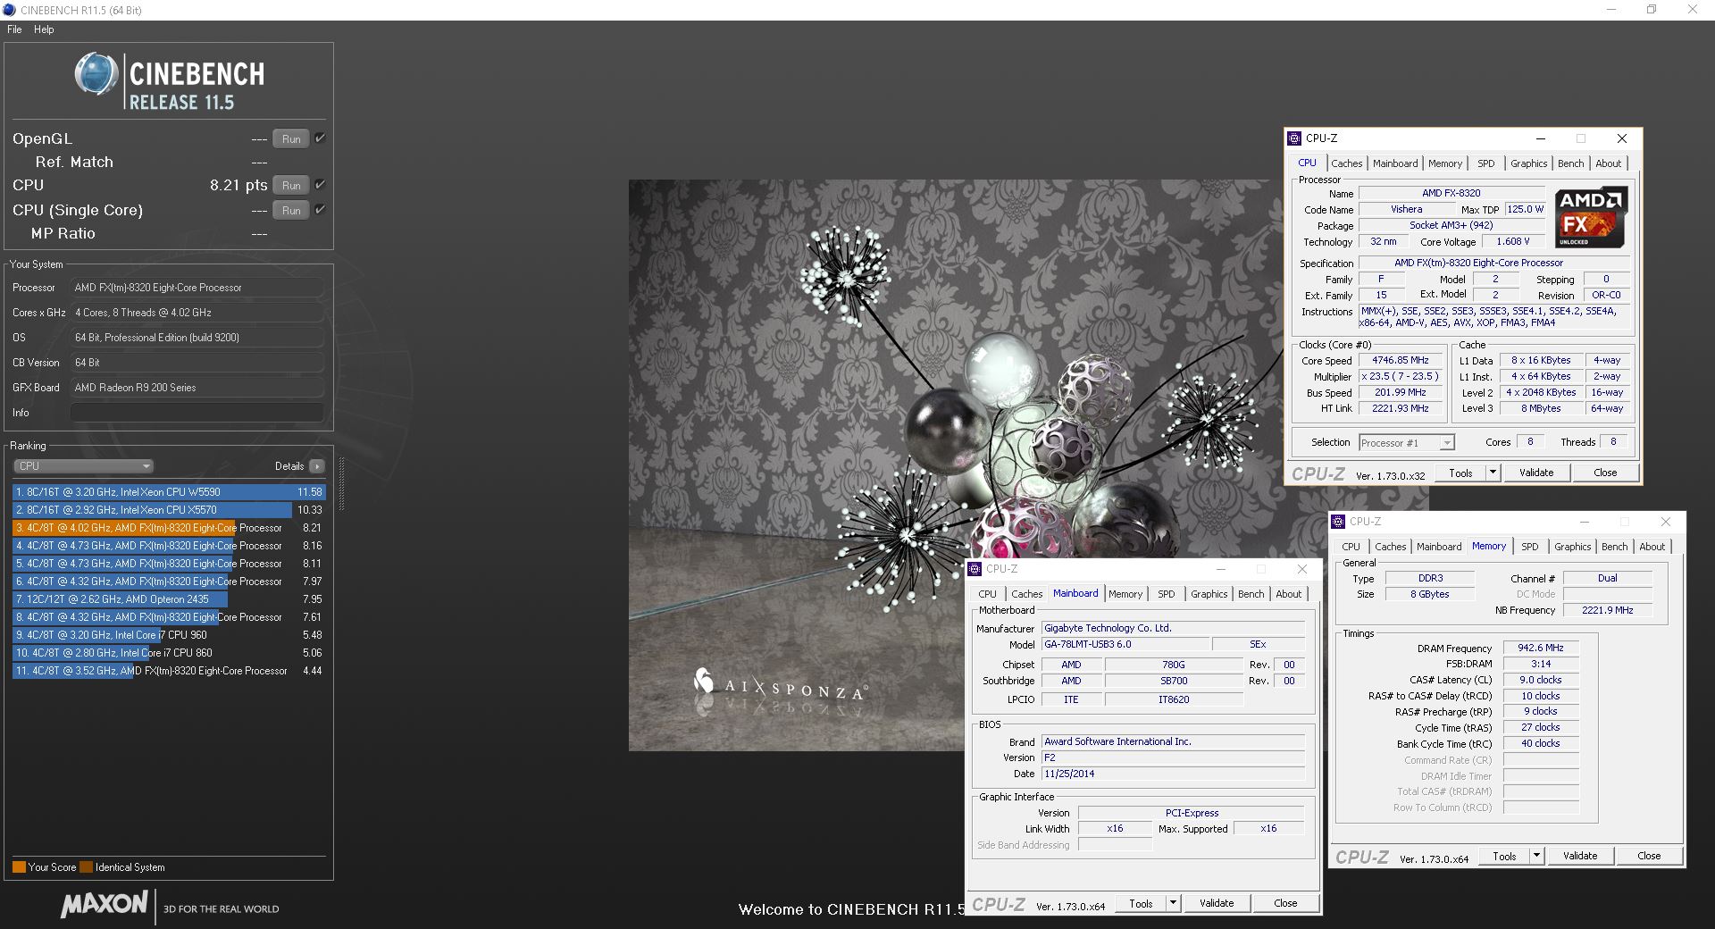Run the CPU Single Core benchmark

click(291, 210)
